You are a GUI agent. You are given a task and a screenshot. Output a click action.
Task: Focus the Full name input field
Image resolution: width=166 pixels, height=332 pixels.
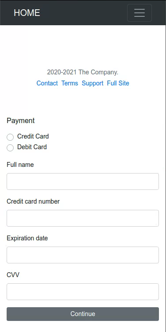tap(83, 181)
